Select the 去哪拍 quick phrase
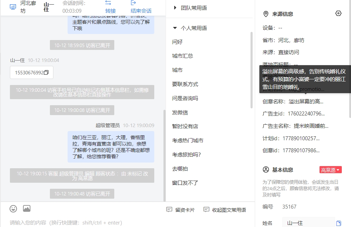The height and width of the screenshot is (227, 351). point(180,169)
